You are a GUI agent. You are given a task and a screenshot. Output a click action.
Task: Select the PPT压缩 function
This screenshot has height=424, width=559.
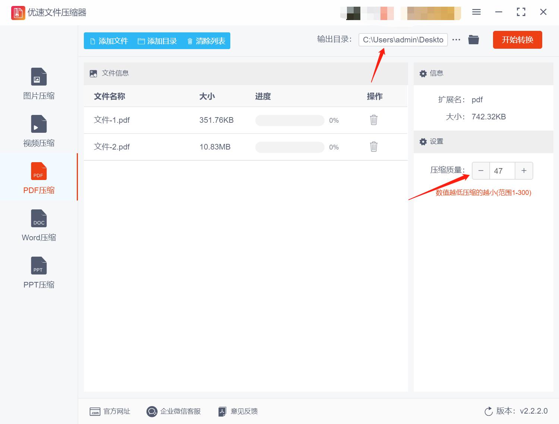pos(38,272)
